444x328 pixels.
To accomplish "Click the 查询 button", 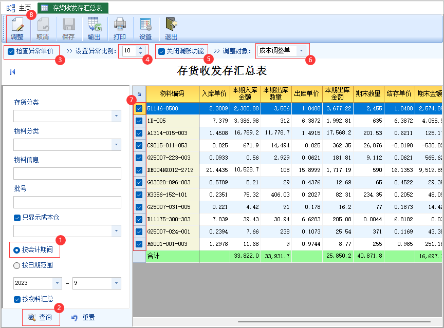I will coord(41,318).
